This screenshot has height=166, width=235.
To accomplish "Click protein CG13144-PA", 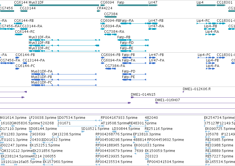I will [25, 63].
